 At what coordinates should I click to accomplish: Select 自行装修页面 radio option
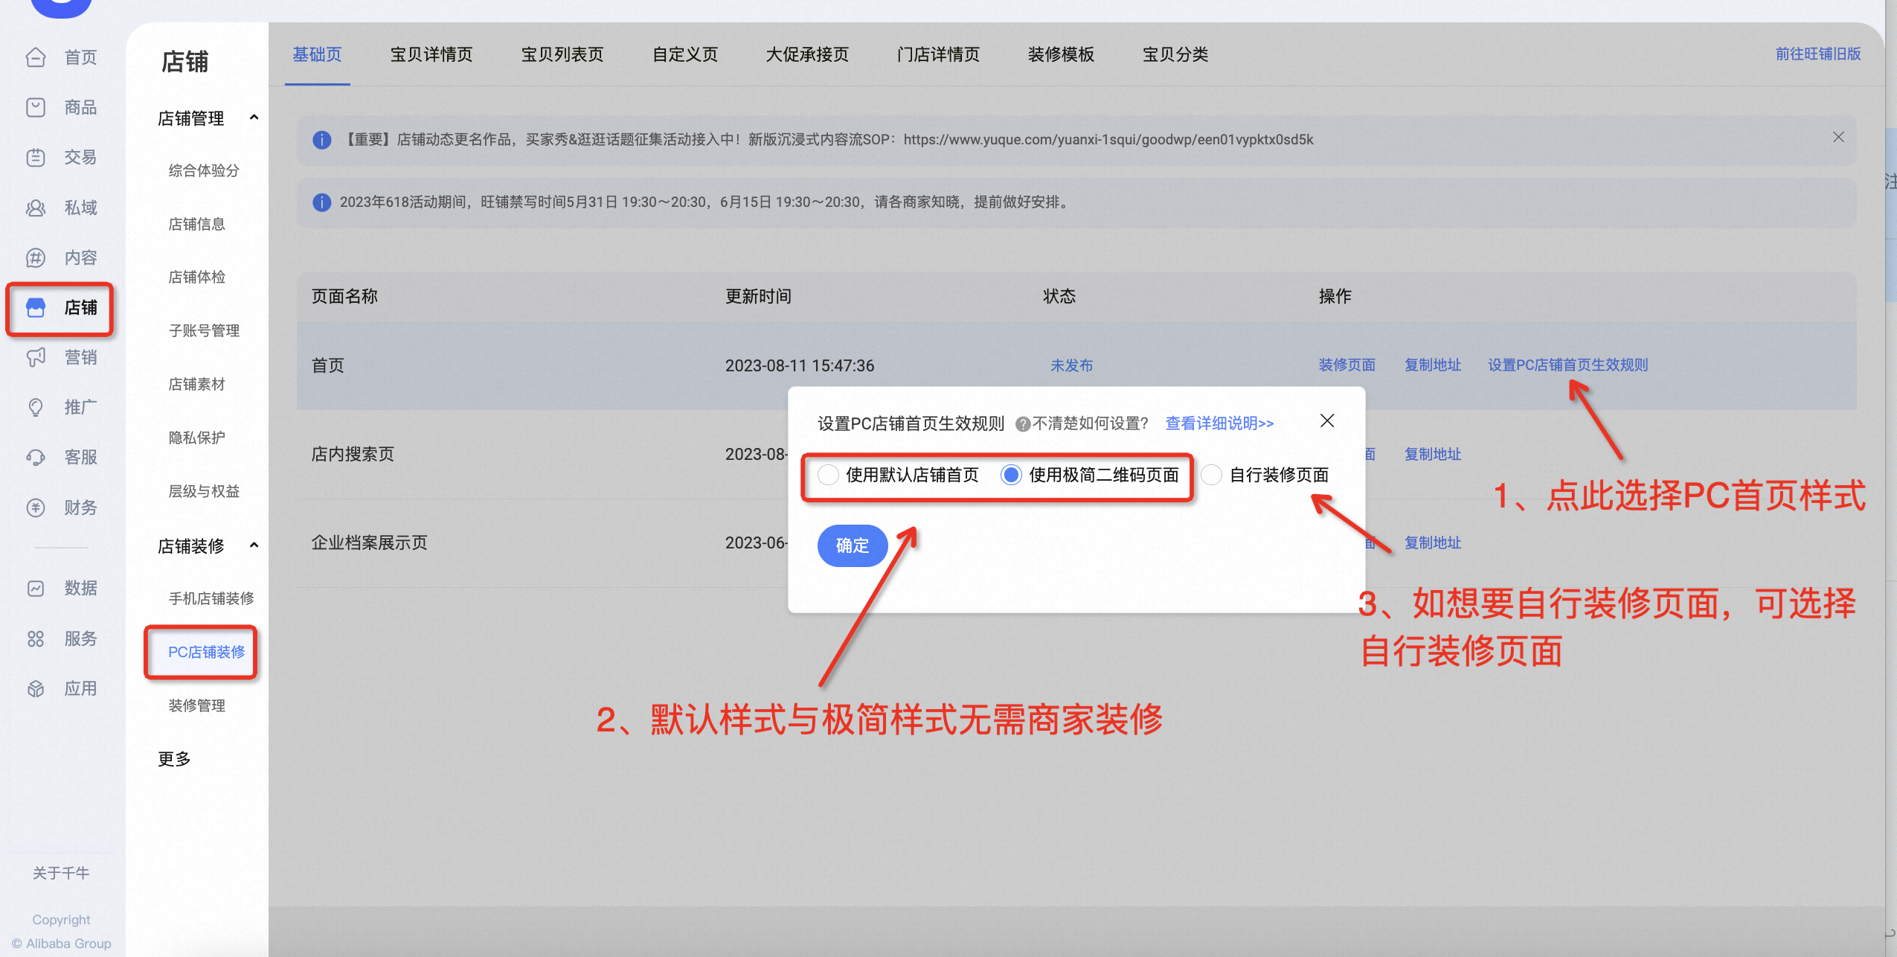coord(1211,475)
